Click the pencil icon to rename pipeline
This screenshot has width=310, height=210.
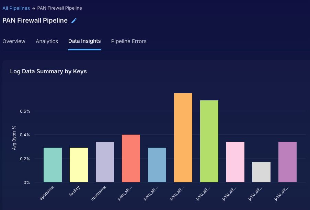(74, 21)
